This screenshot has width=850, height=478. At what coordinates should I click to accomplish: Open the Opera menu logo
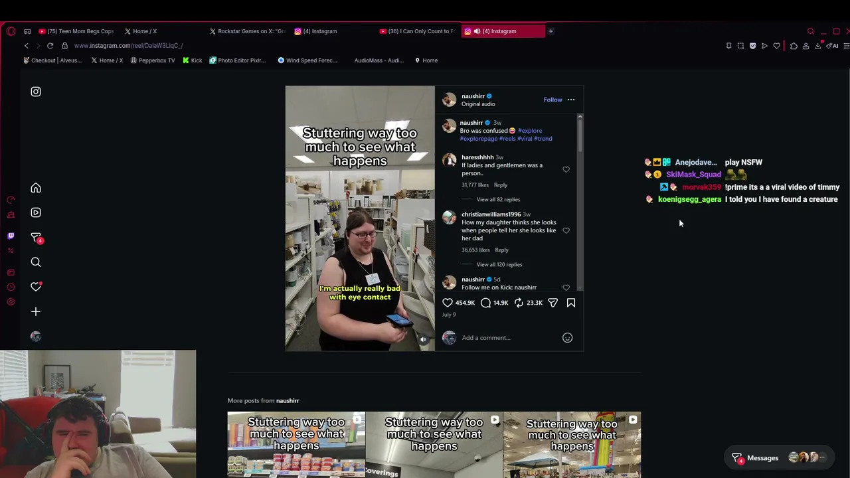pos(11,31)
